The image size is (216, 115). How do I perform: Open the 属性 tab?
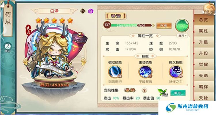(203, 31)
